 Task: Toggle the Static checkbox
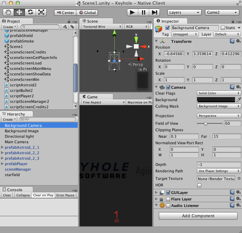[x=223, y=28]
